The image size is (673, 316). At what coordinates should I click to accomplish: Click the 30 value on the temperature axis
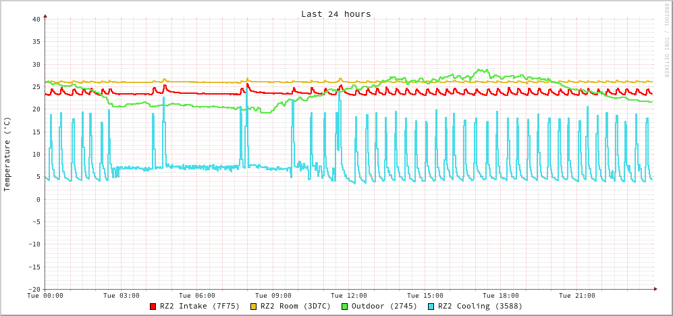(36, 64)
